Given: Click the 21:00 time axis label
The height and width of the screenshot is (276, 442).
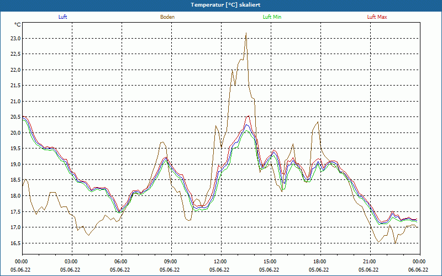Looking at the screenshot, I should click(370, 262).
